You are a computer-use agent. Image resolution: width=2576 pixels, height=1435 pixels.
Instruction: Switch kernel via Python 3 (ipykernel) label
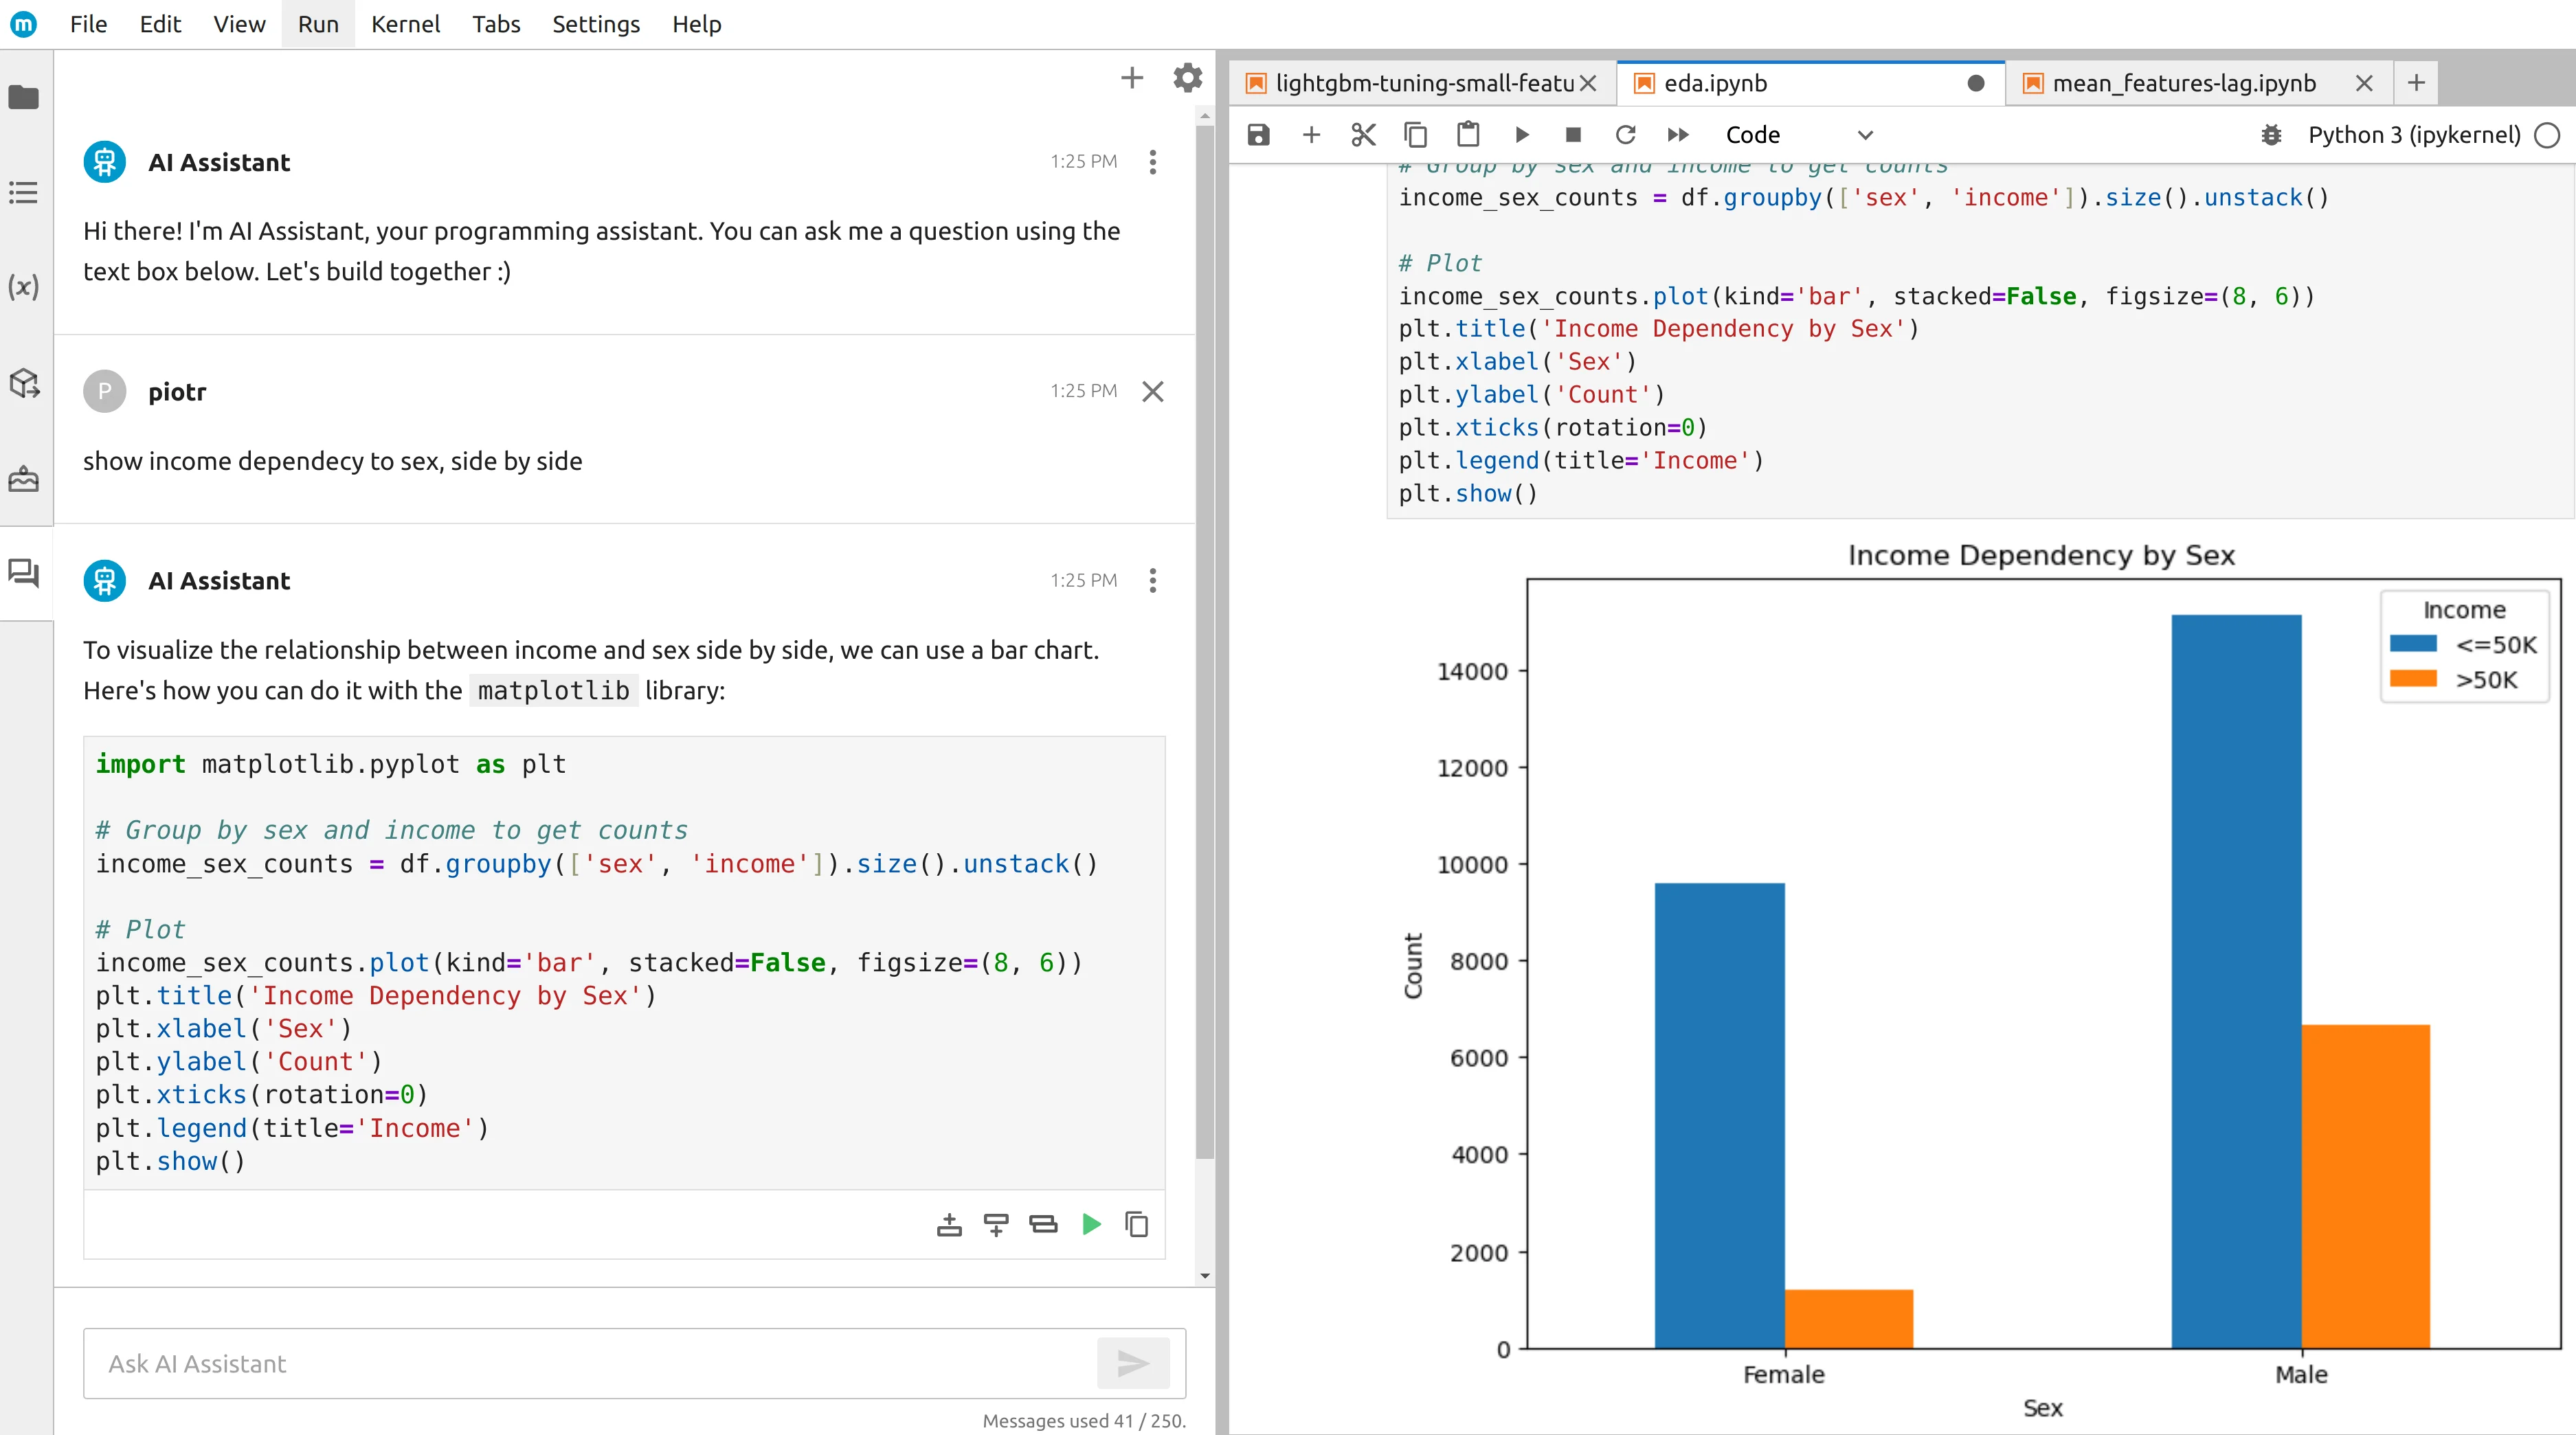[x=2414, y=135]
